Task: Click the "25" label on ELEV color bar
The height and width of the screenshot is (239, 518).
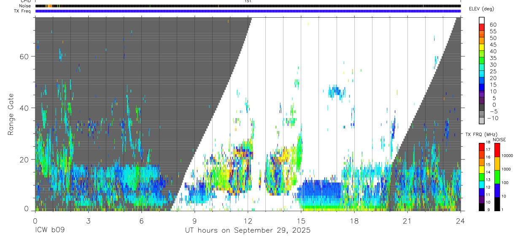Action: 493,71
